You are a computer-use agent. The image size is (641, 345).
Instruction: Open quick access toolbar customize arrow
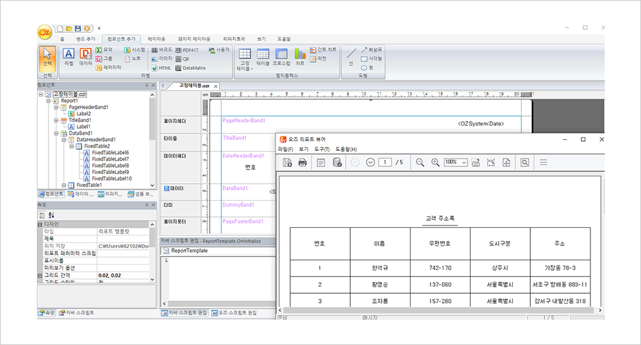(99, 28)
